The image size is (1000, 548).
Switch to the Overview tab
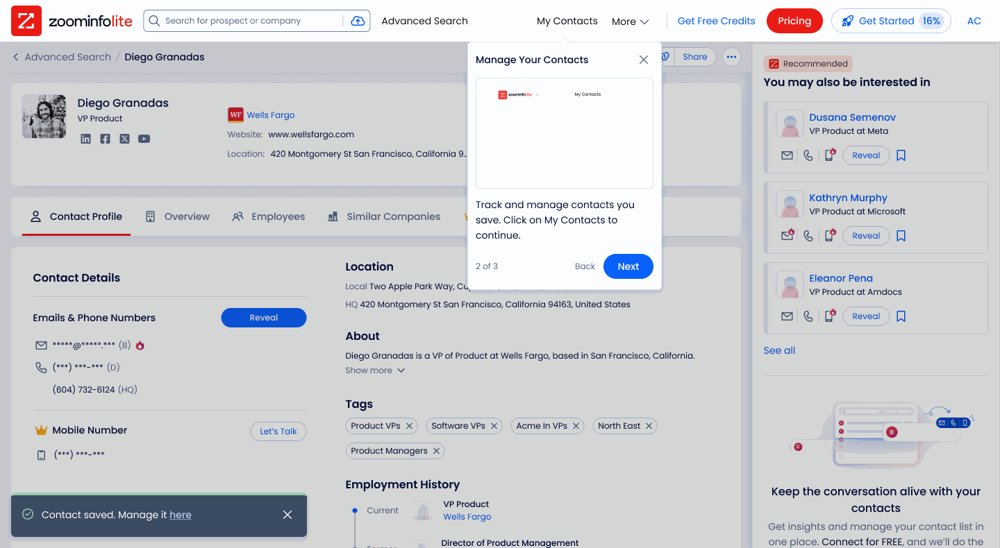[178, 216]
